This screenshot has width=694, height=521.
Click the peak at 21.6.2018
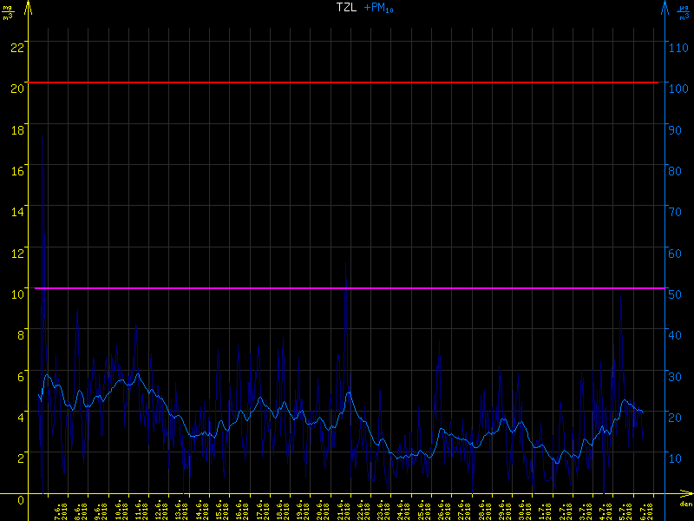pyautogui.click(x=346, y=265)
